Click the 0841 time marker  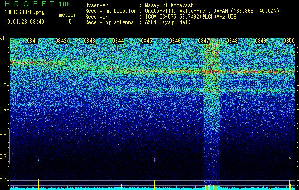(32, 41)
